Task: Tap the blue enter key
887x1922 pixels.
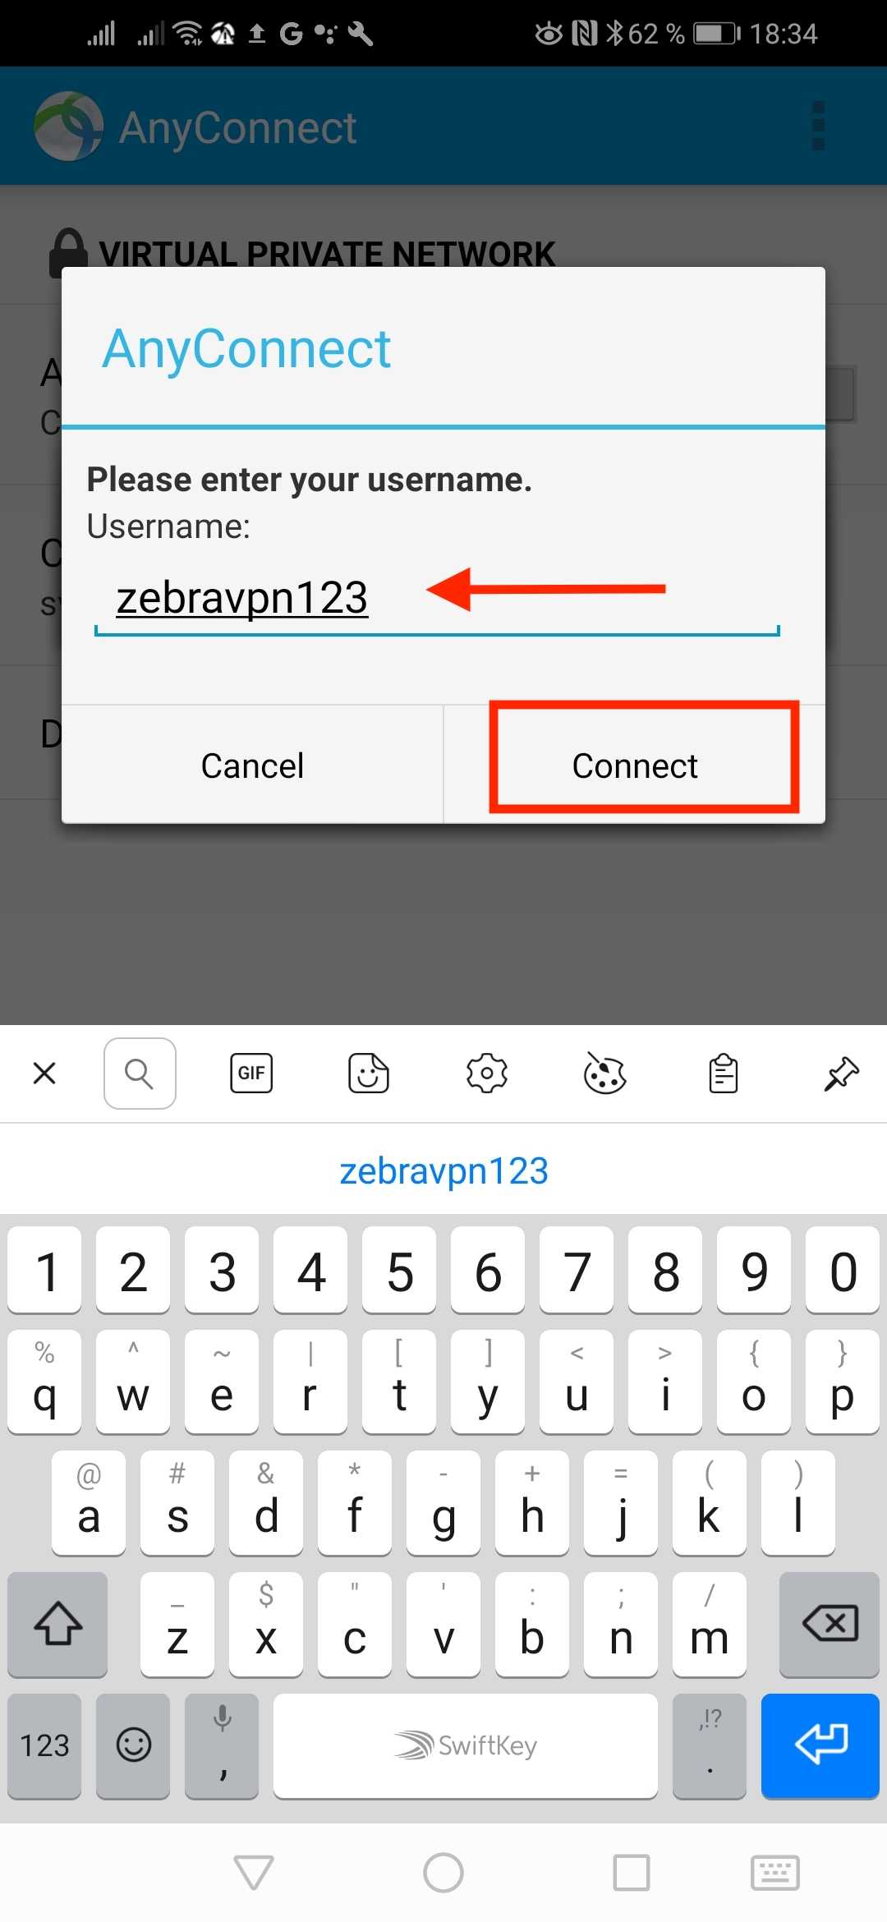Action: click(x=820, y=1745)
